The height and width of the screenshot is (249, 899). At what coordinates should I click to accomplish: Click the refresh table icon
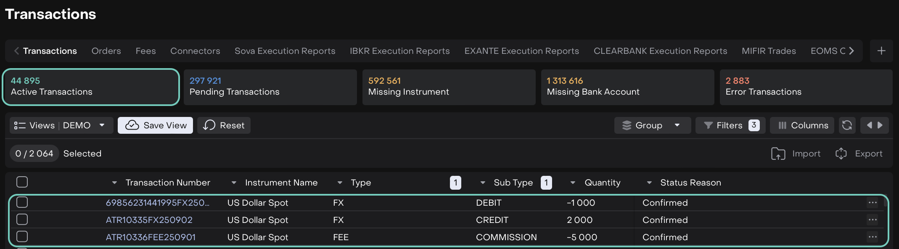pyautogui.click(x=847, y=125)
